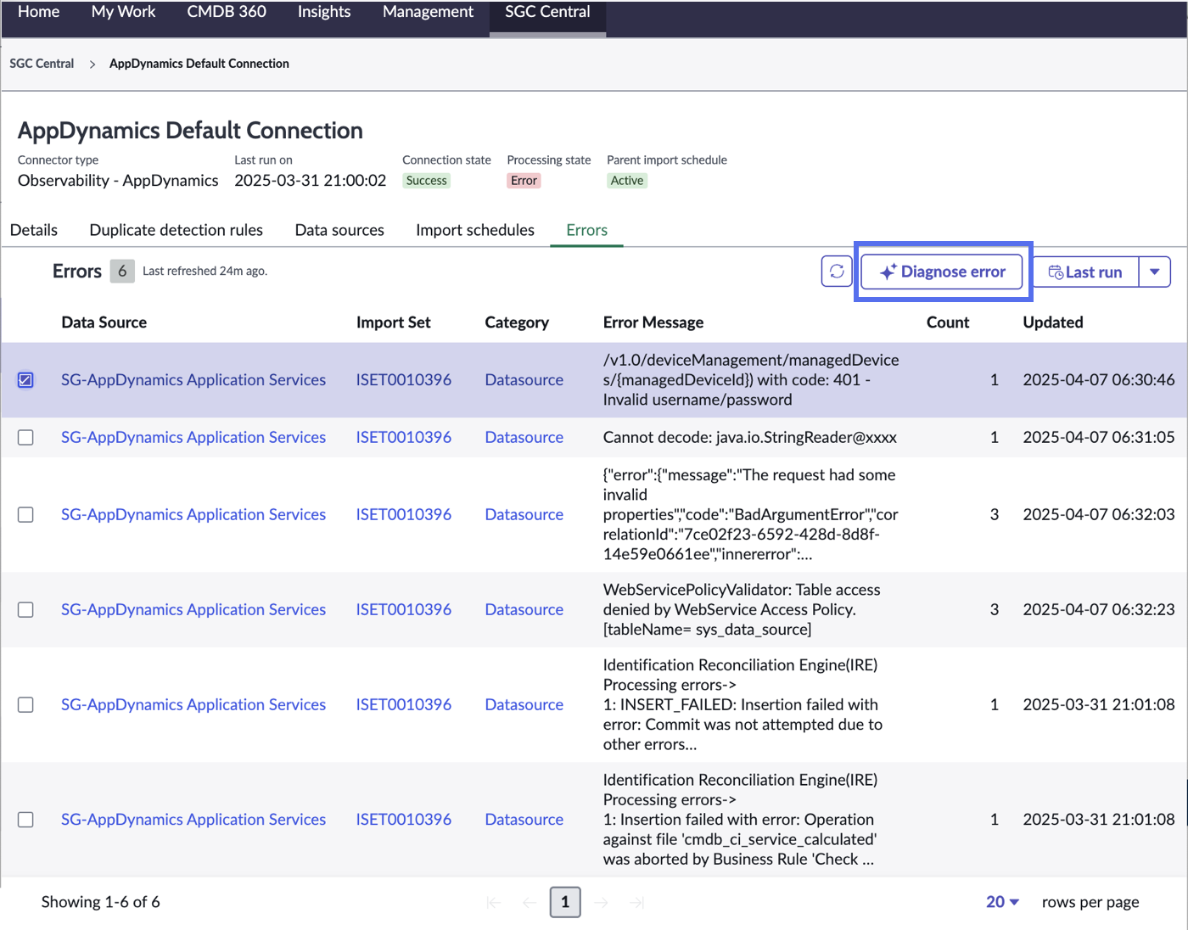Click the Success connection state badge
Image resolution: width=1188 pixels, height=930 pixels.
(427, 181)
